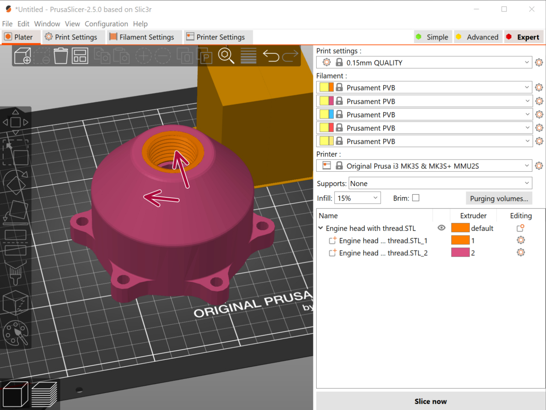
Task: Open Purging volumes settings
Action: pyautogui.click(x=499, y=198)
